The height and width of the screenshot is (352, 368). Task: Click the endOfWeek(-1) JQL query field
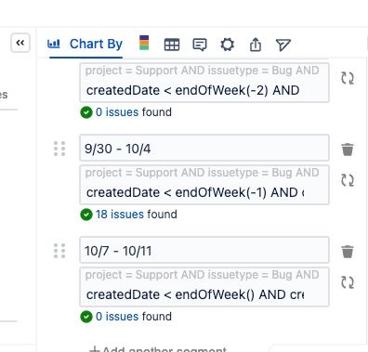point(204,185)
